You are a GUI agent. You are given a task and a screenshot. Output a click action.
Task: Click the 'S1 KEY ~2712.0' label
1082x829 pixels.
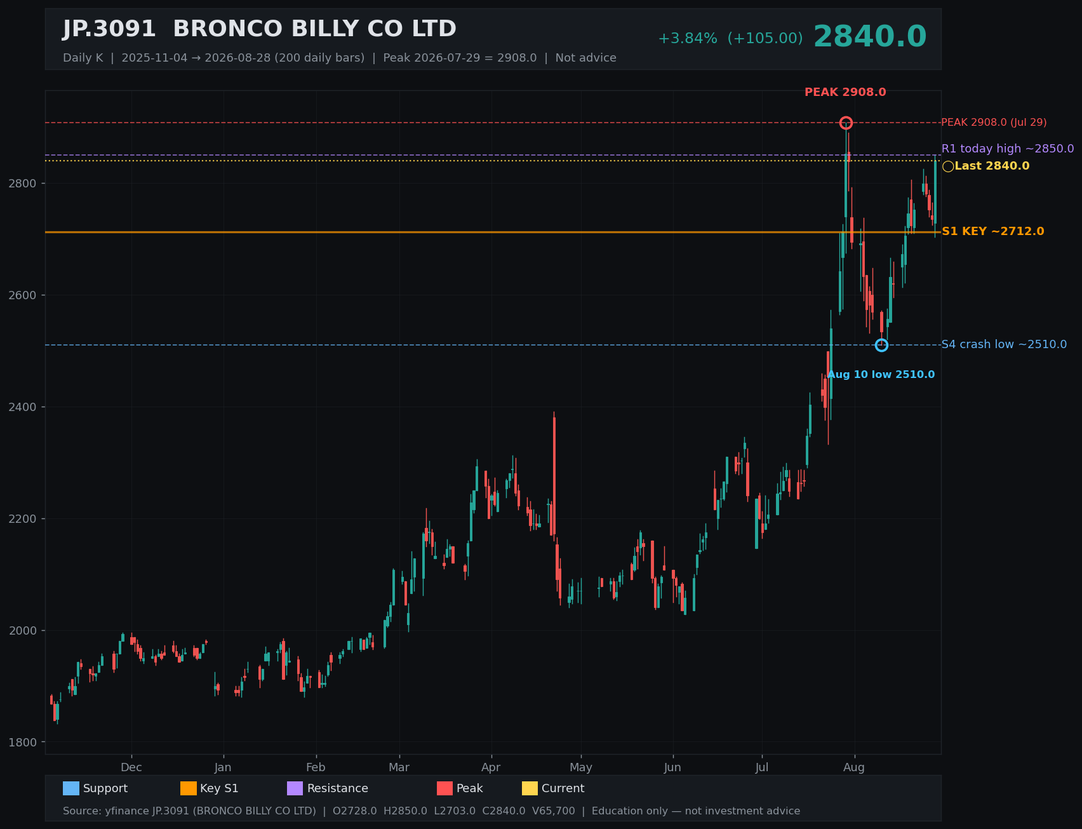[992, 232]
